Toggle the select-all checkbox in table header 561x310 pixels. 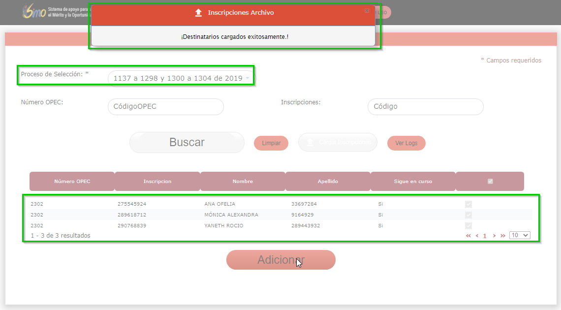[490, 181]
